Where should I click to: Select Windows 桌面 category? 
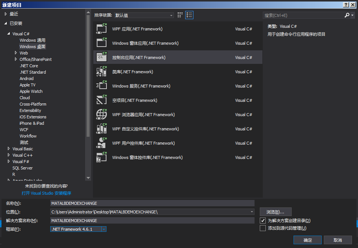pos(32,47)
